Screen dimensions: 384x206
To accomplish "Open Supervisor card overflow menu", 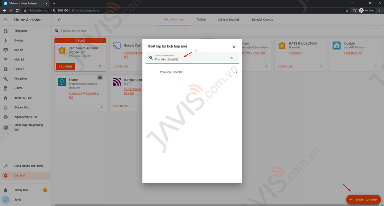I will (266, 67).
